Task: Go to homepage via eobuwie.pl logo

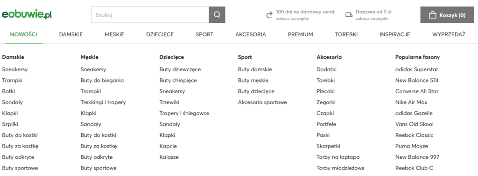Action: (x=27, y=14)
